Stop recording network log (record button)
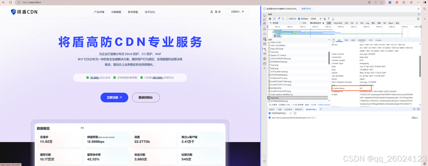428x166 pixels. click(270, 19)
